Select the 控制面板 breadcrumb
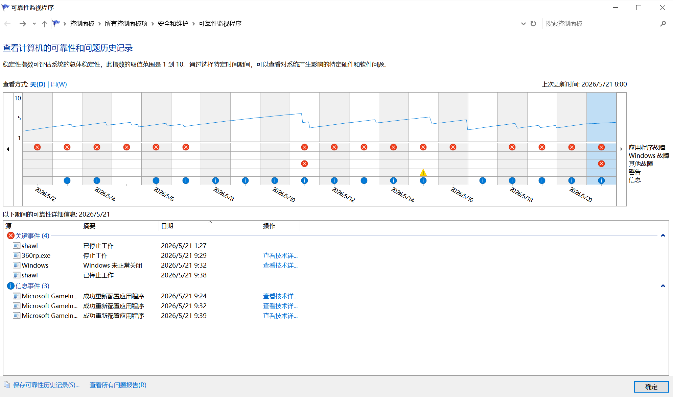 click(82, 24)
